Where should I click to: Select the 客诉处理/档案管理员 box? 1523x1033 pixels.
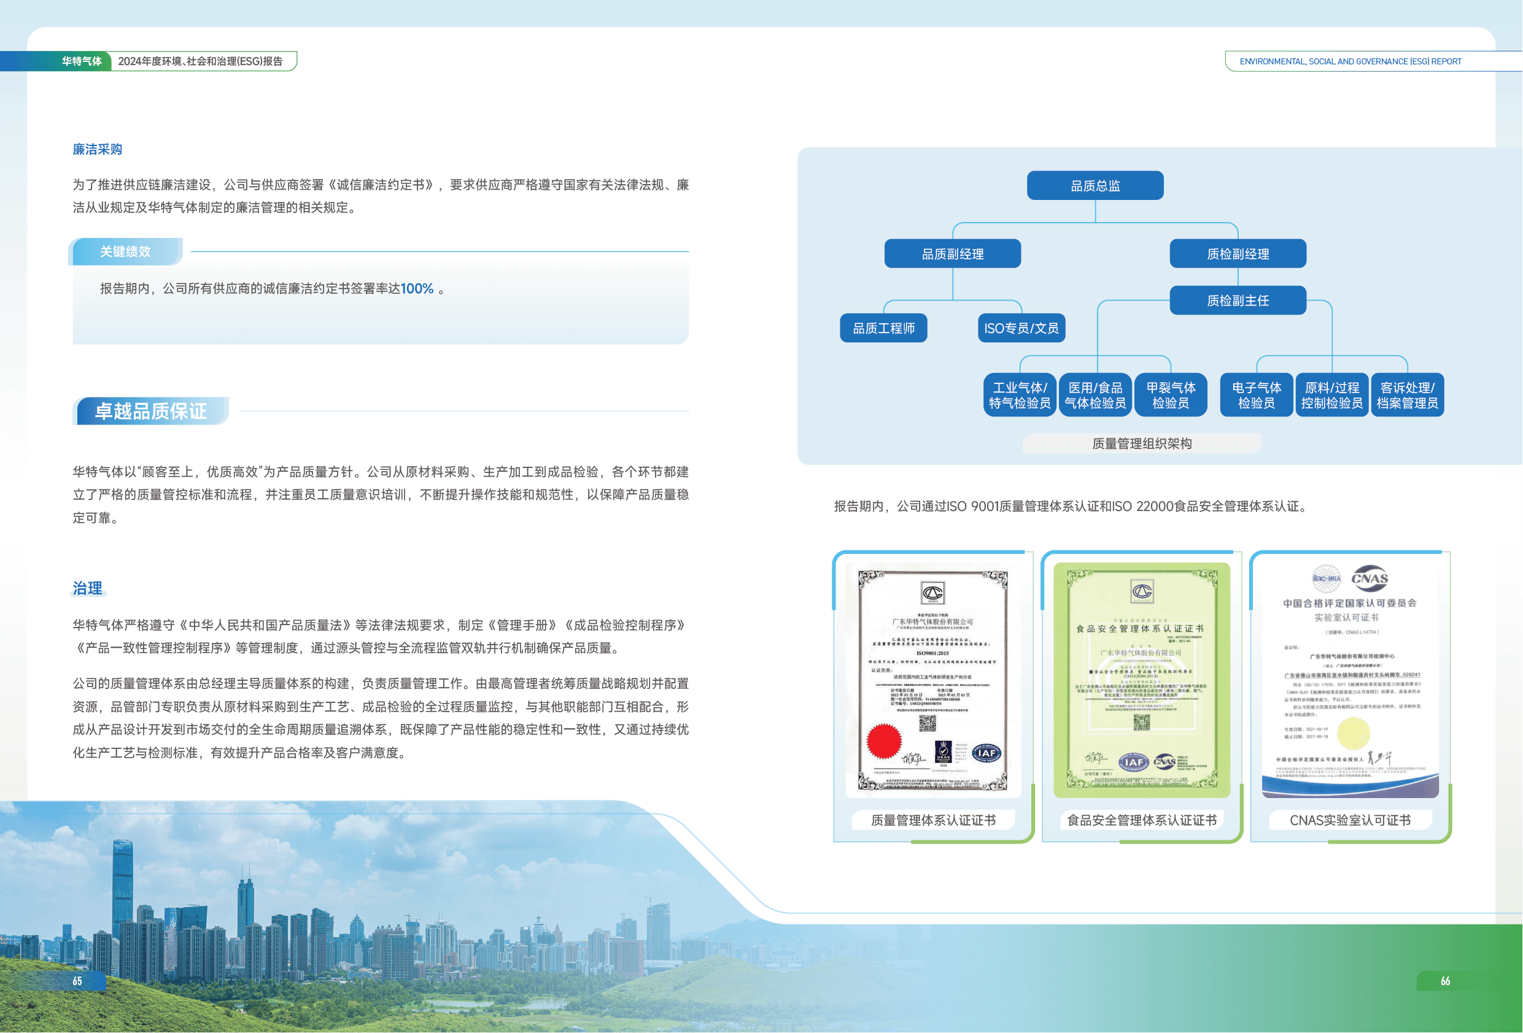[x=1407, y=395]
